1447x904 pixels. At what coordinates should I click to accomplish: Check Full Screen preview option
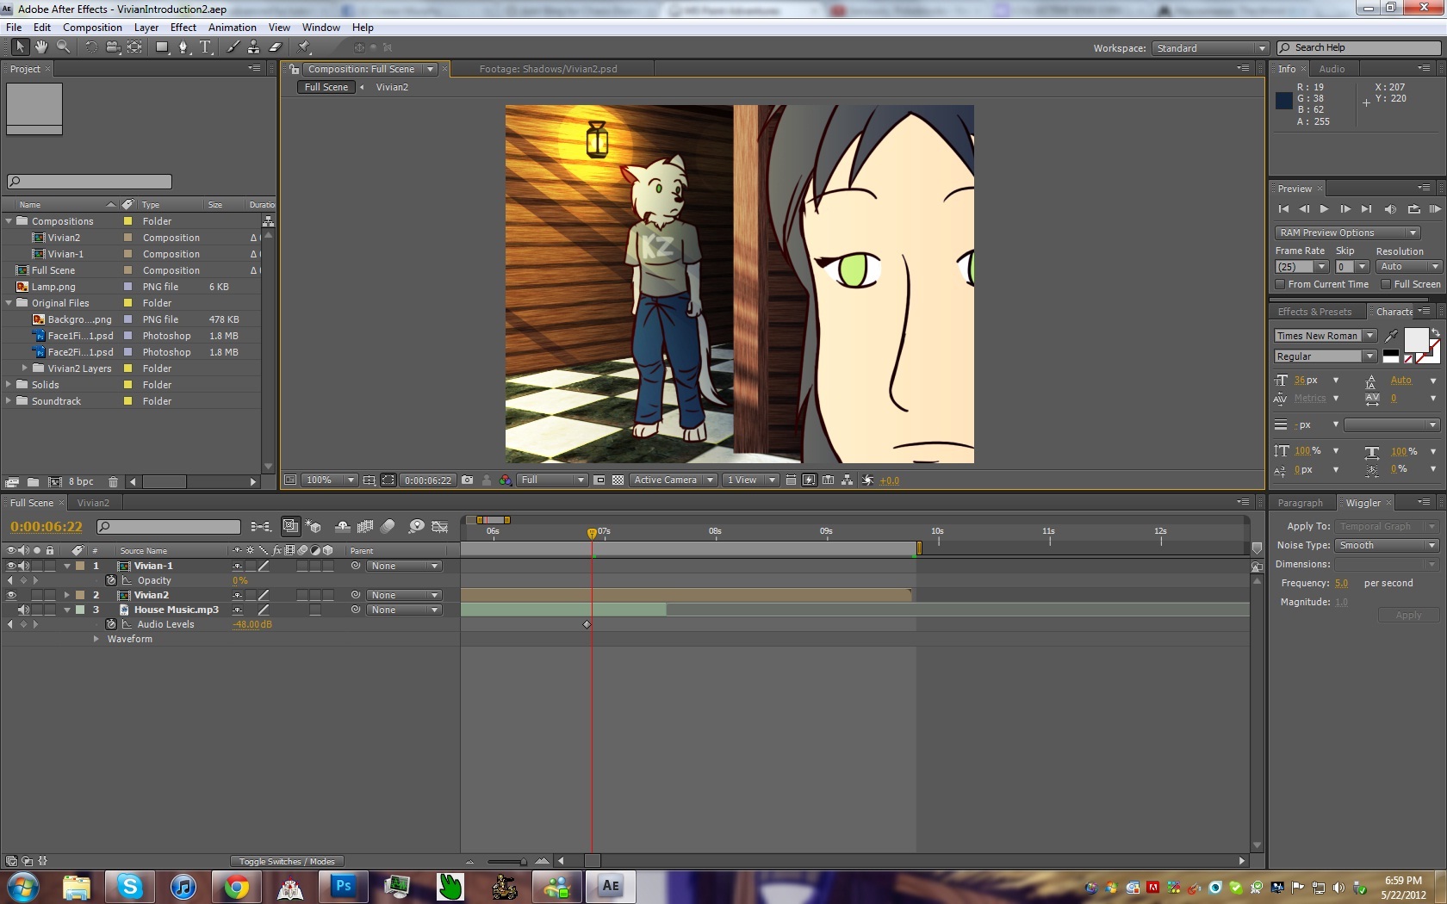pyautogui.click(x=1386, y=284)
